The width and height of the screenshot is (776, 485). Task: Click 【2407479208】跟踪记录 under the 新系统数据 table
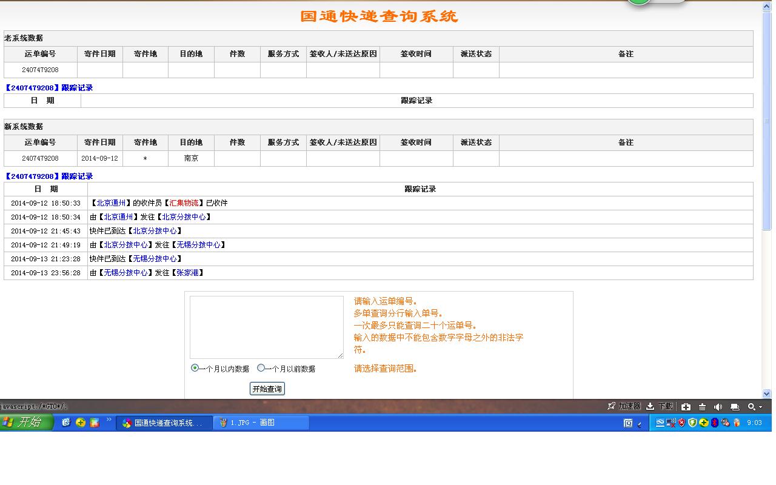(48, 176)
